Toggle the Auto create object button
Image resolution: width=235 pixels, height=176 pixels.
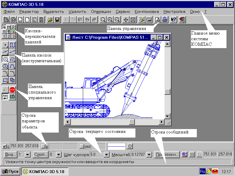5,97
